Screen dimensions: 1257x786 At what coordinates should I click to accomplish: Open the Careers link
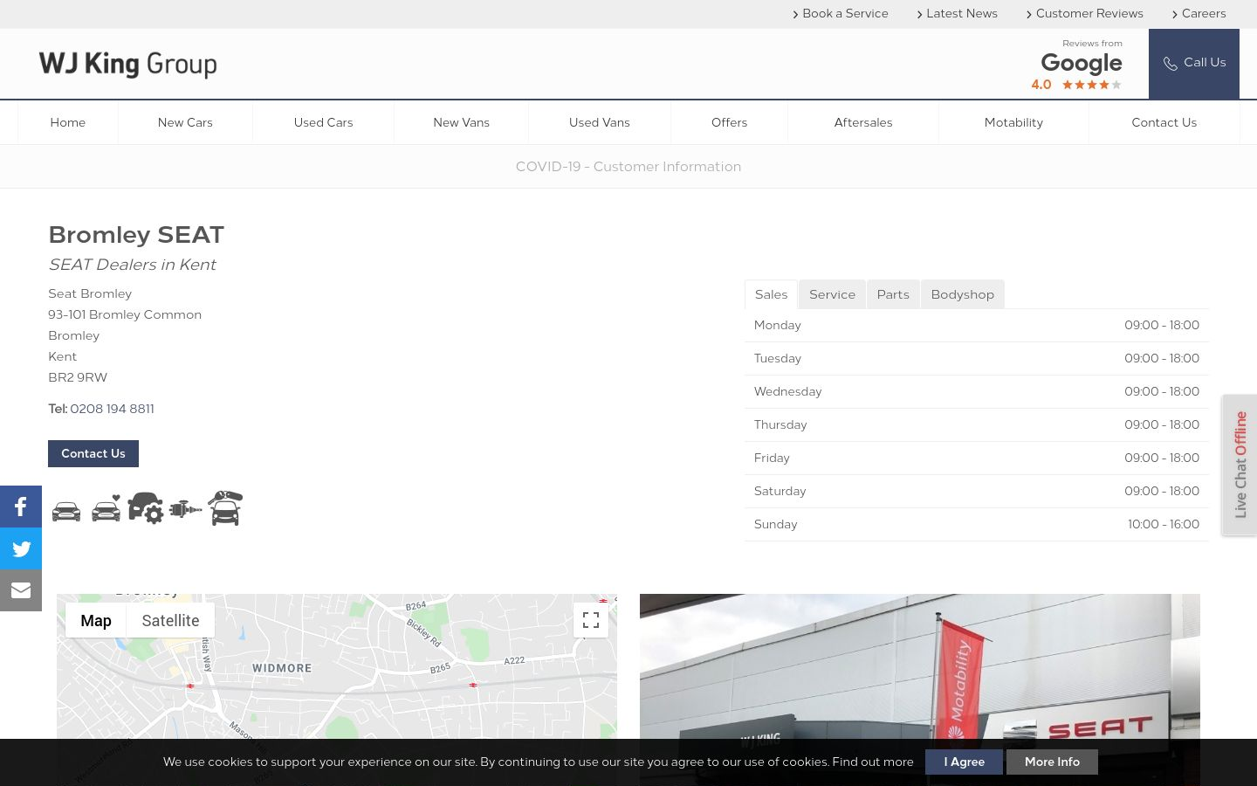click(x=1199, y=13)
